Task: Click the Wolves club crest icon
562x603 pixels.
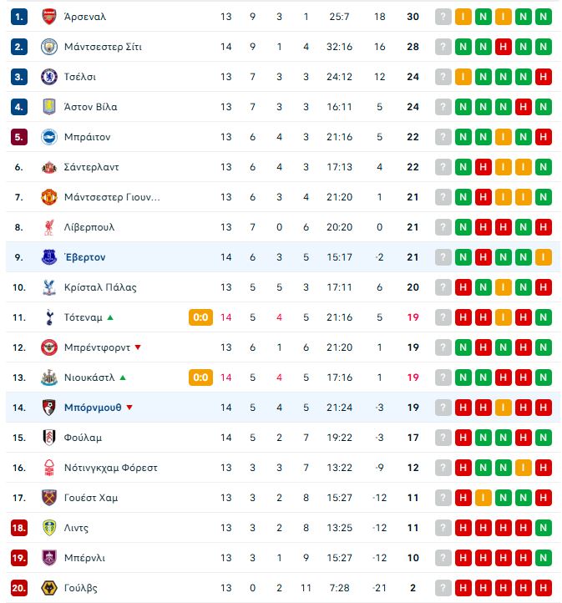Action: pos(48,588)
